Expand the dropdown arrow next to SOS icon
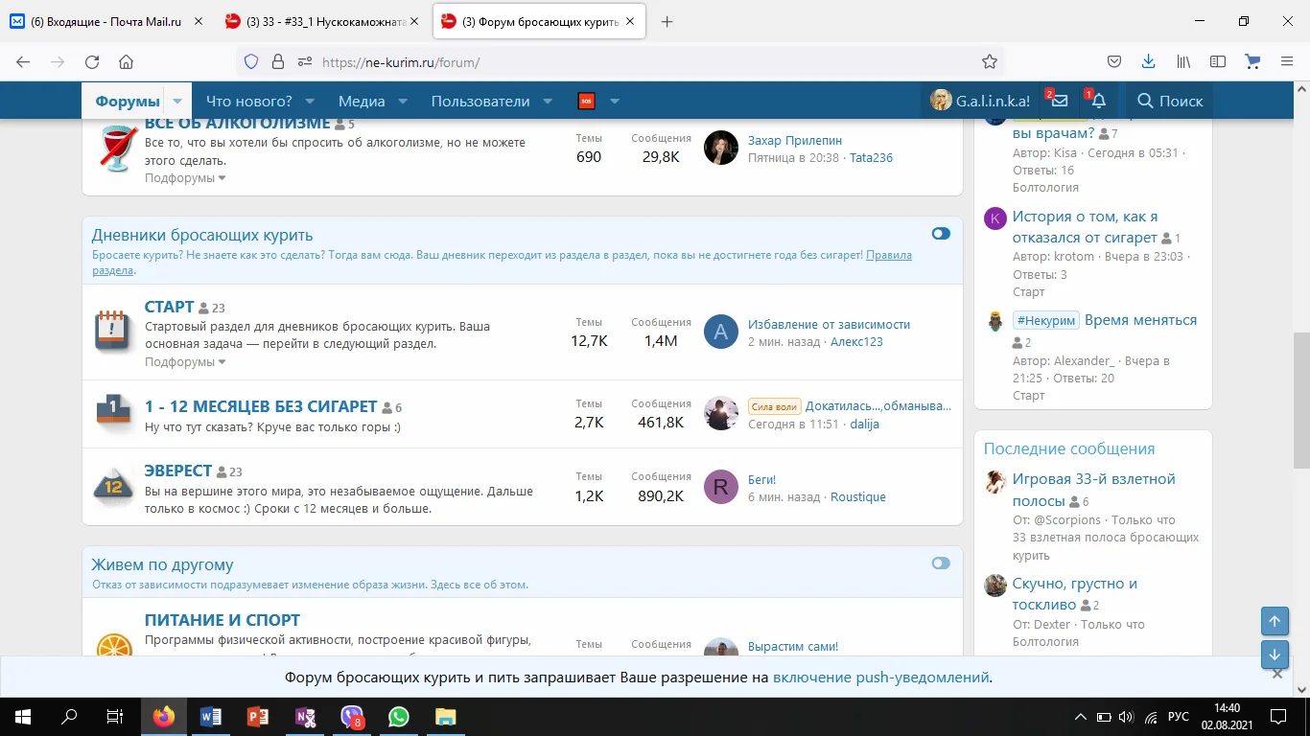This screenshot has width=1310, height=736. 615,101
